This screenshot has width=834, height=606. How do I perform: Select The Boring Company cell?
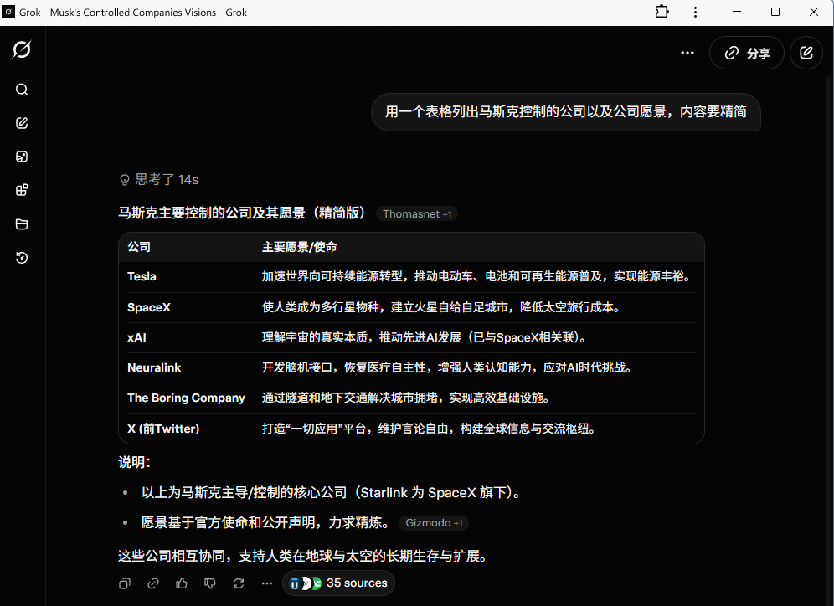click(186, 398)
